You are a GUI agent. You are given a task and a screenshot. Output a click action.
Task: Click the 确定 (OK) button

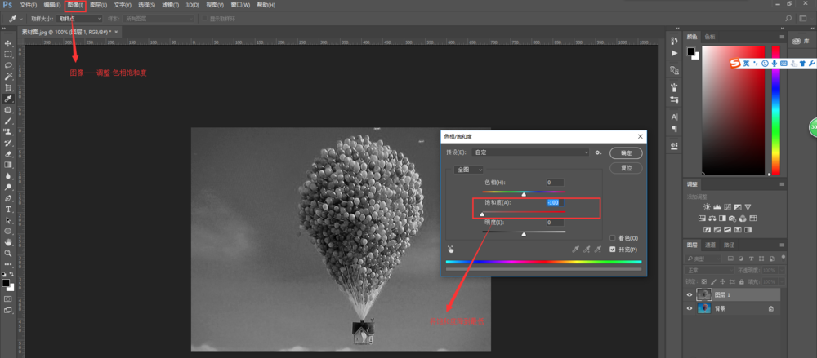pos(626,153)
